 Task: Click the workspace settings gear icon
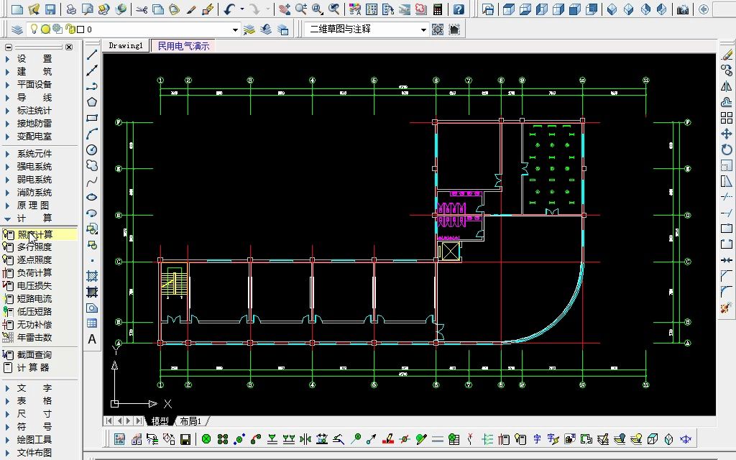438,29
